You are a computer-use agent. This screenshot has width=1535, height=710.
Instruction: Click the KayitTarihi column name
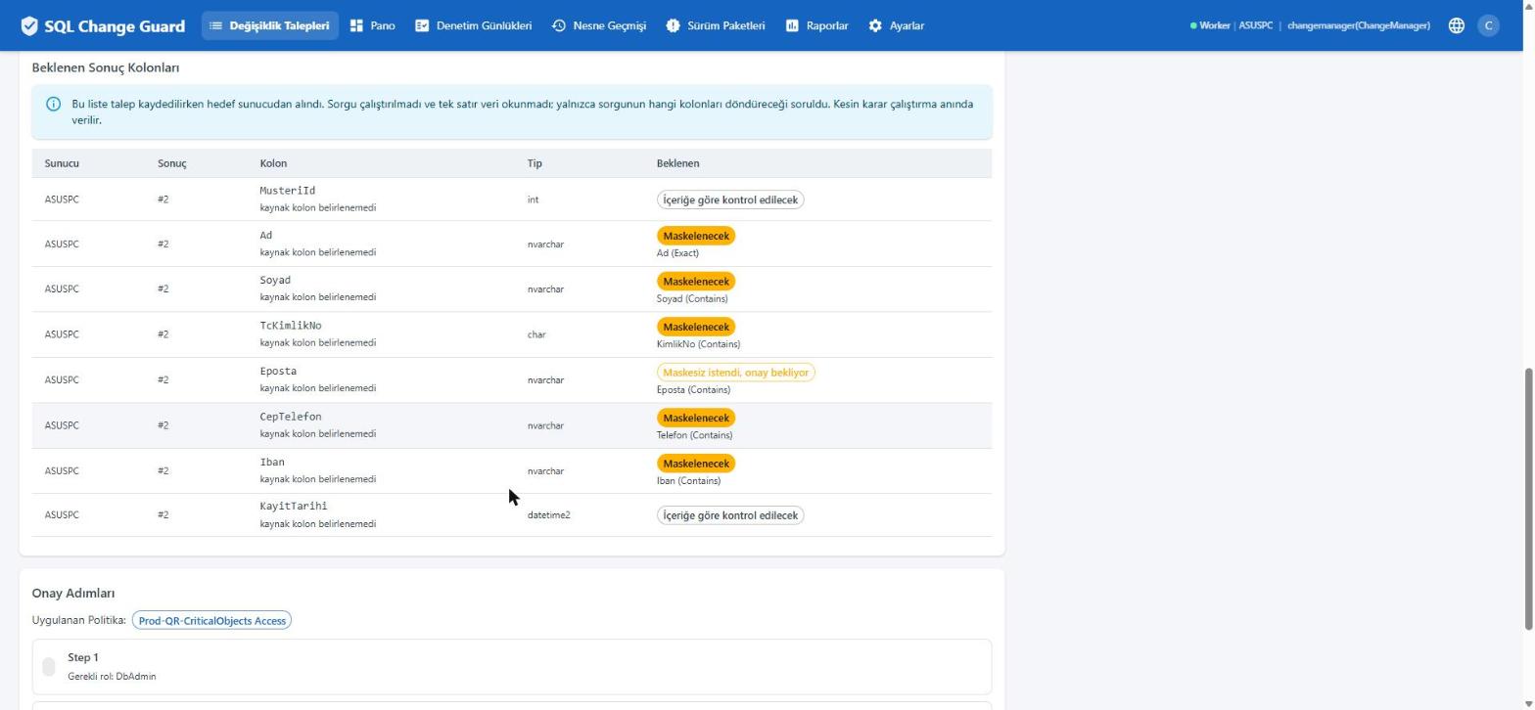coord(293,507)
